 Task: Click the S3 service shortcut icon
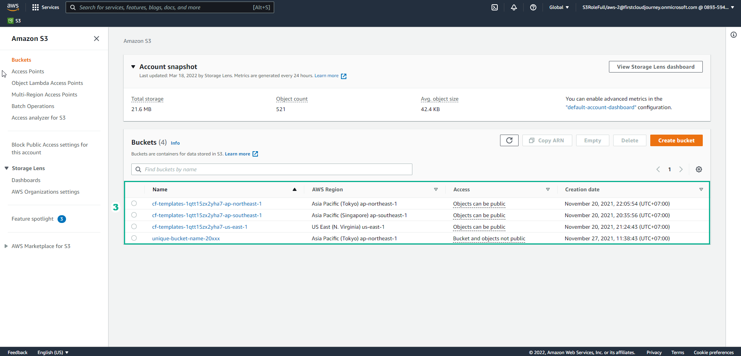[10, 21]
